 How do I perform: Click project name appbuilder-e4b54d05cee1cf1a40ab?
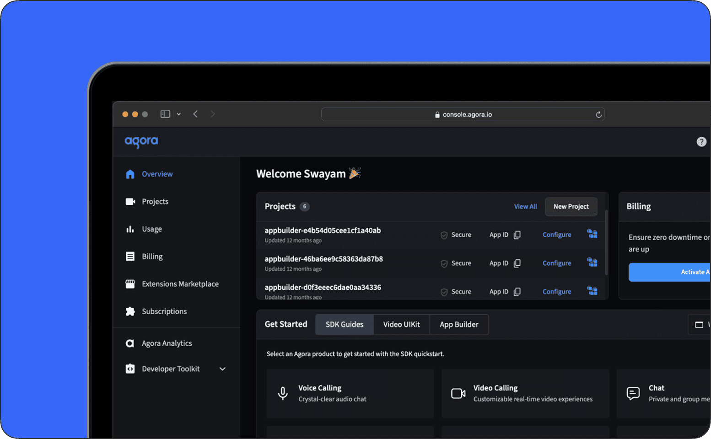click(323, 230)
